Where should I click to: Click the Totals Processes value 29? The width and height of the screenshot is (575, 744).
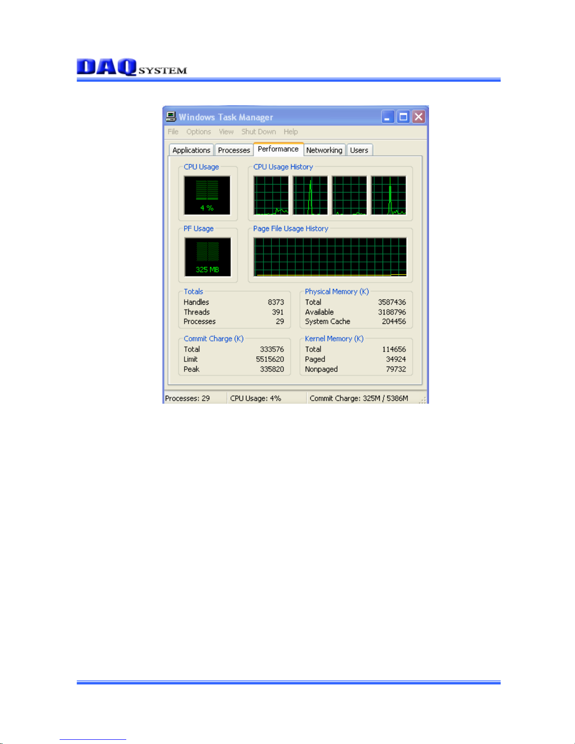[280, 322]
